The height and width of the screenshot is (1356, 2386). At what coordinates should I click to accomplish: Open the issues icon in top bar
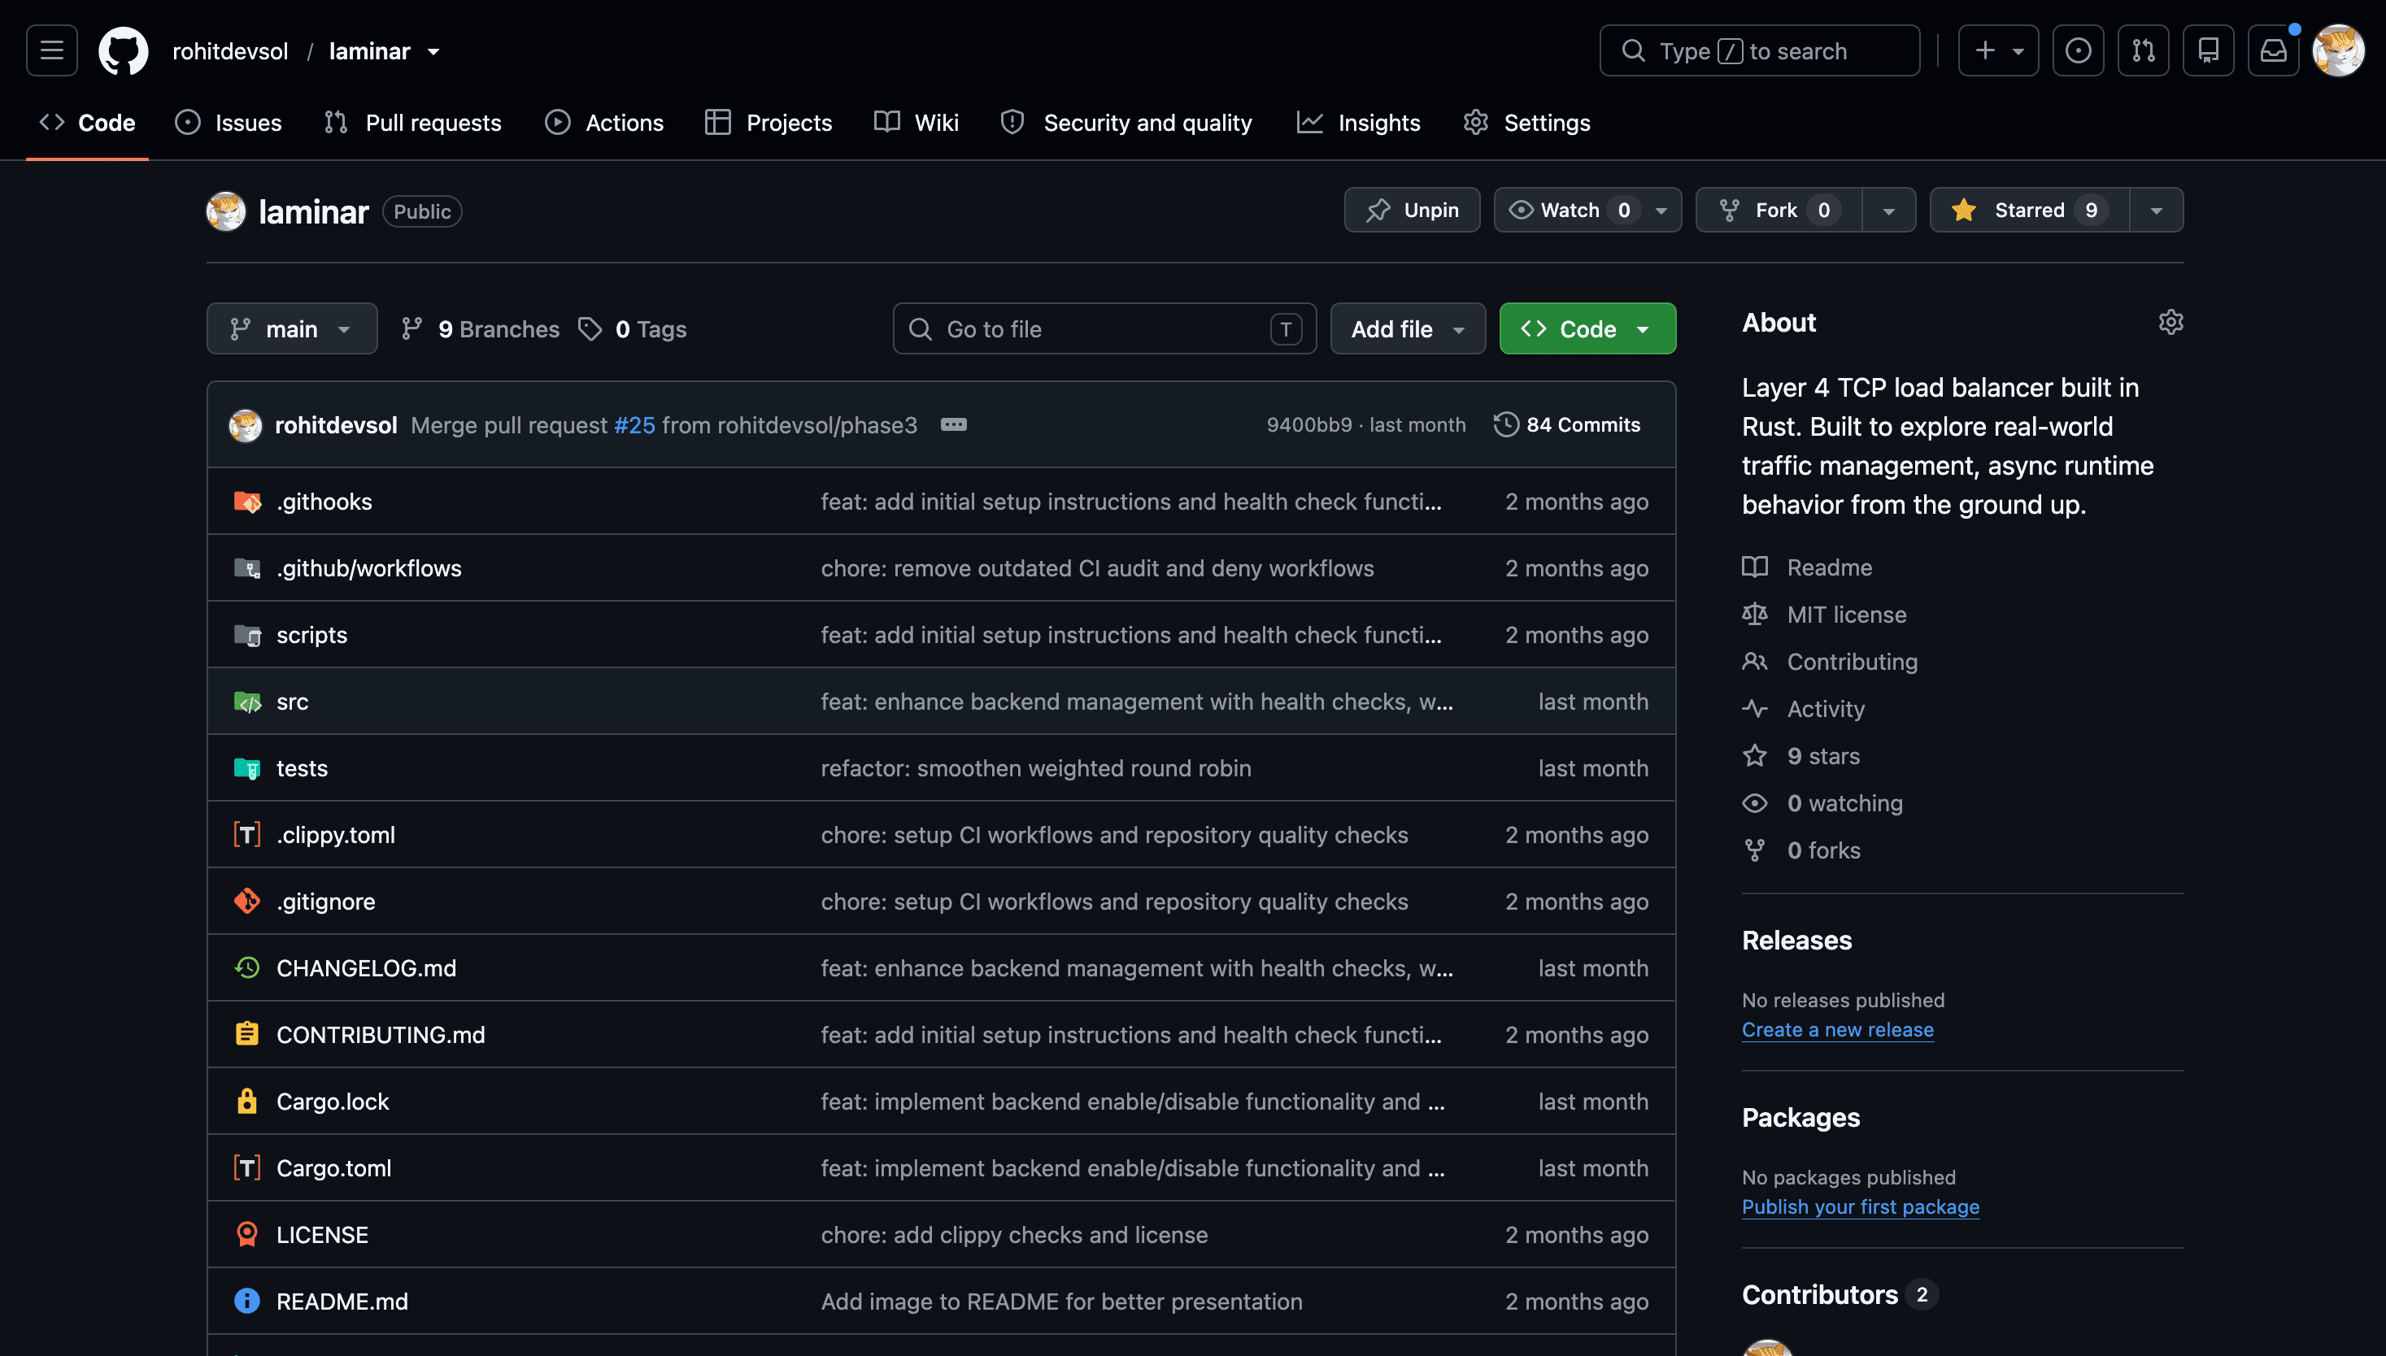(x=2078, y=50)
